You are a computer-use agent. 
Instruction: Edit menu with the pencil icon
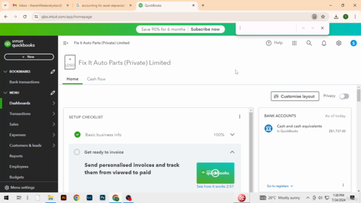[52, 92]
